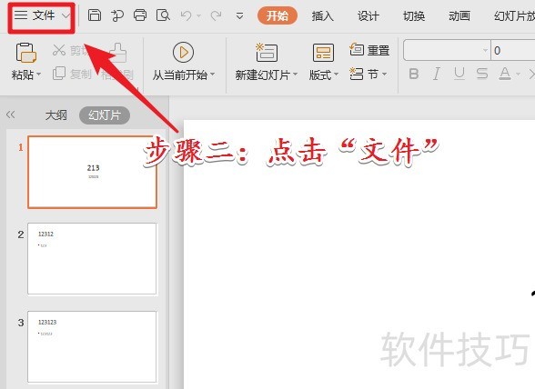Start slideshow with 从当前开始 play icon
The image size is (535, 389).
183,52
